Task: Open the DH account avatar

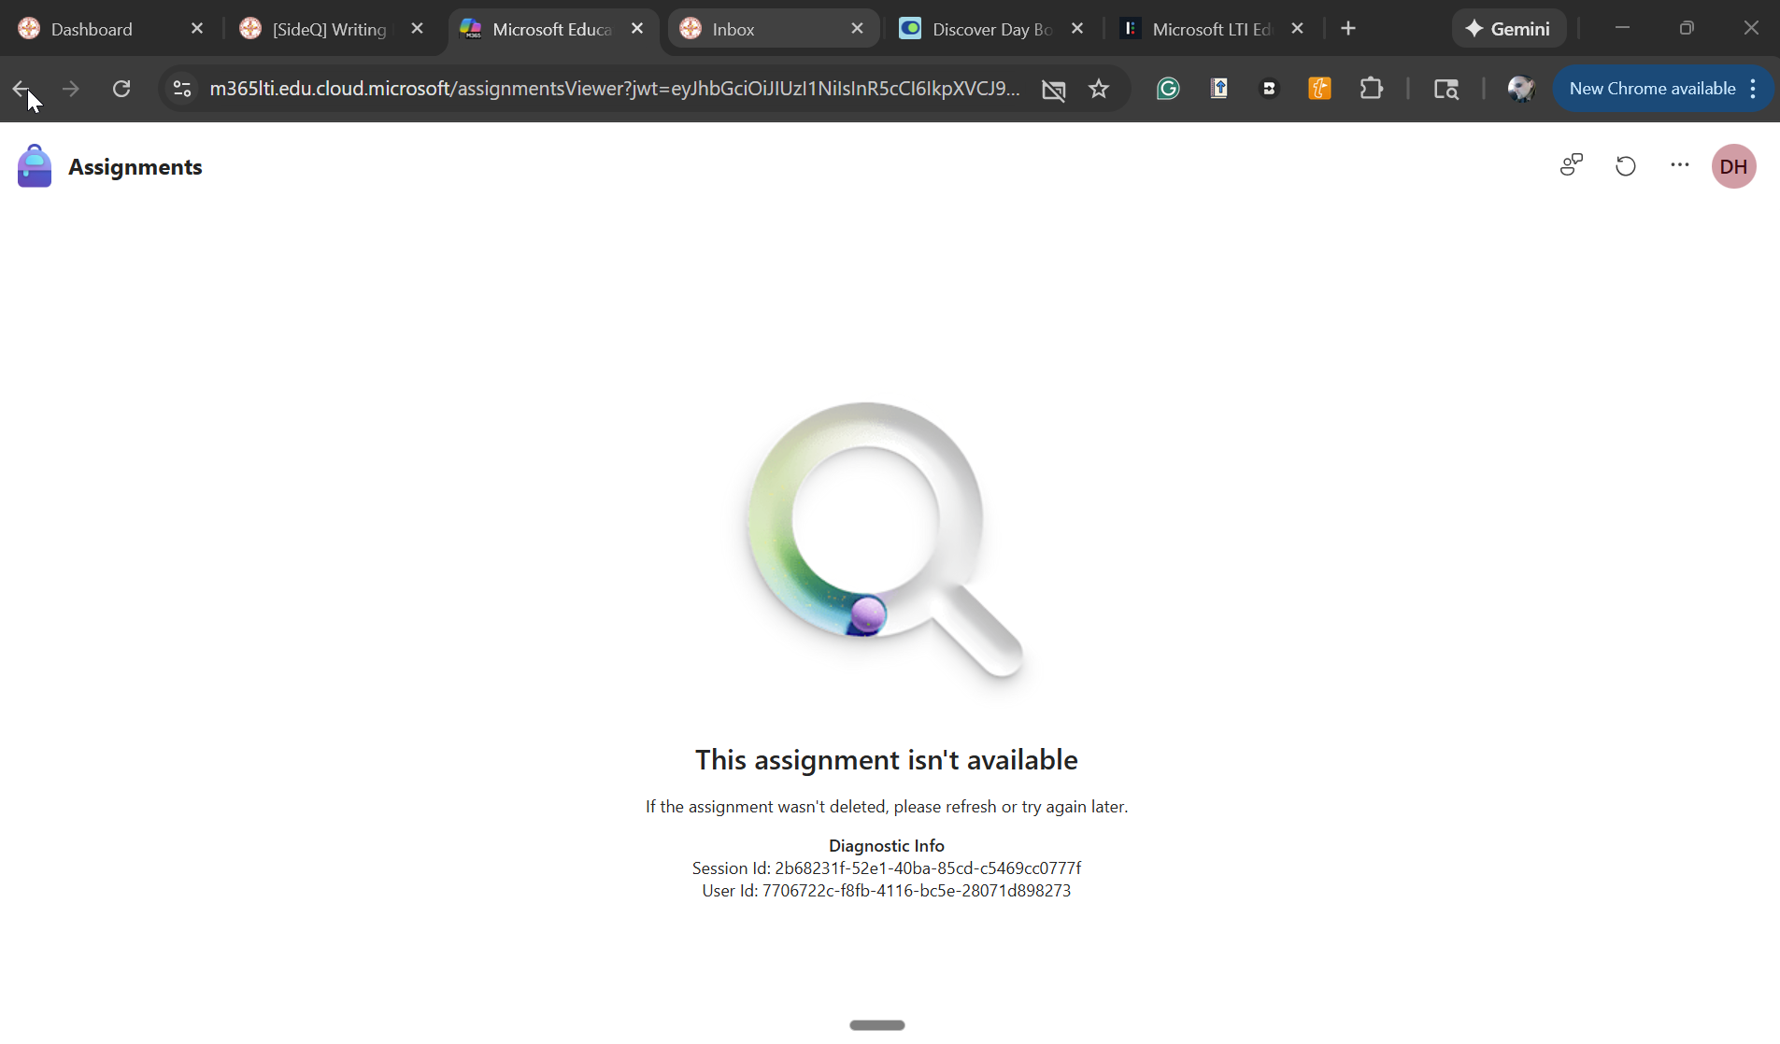Action: tap(1734, 166)
